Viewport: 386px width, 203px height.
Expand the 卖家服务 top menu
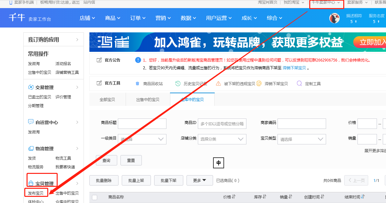click(358, 2)
